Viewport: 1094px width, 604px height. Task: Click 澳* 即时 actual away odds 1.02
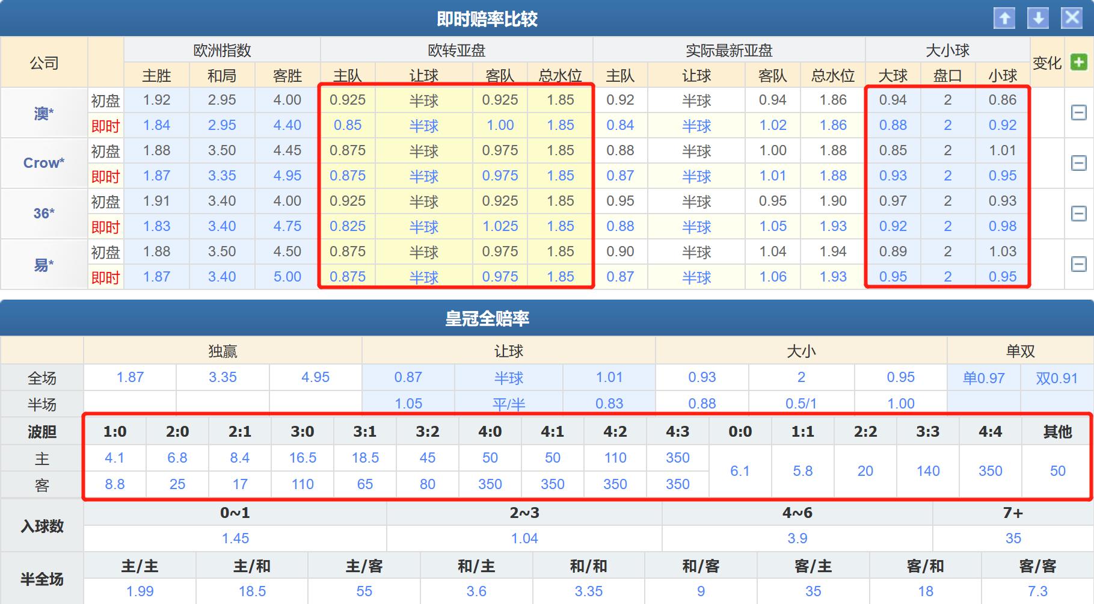point(773,125)
